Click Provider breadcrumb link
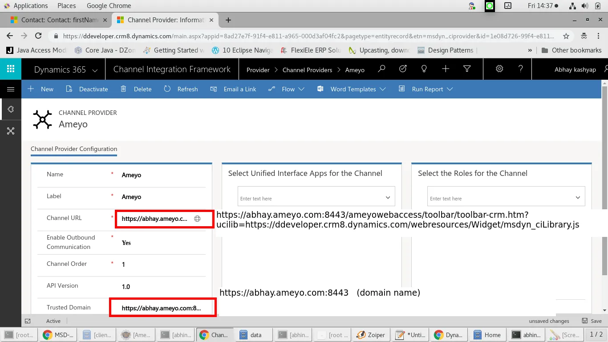608x342 pixels. [x=258, y=70]
